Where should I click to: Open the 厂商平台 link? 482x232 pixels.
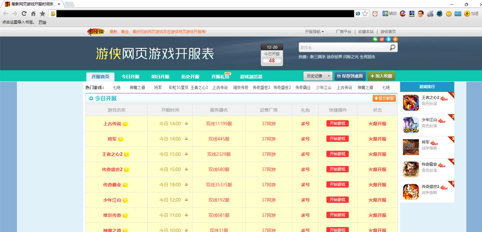pos(343,32)
